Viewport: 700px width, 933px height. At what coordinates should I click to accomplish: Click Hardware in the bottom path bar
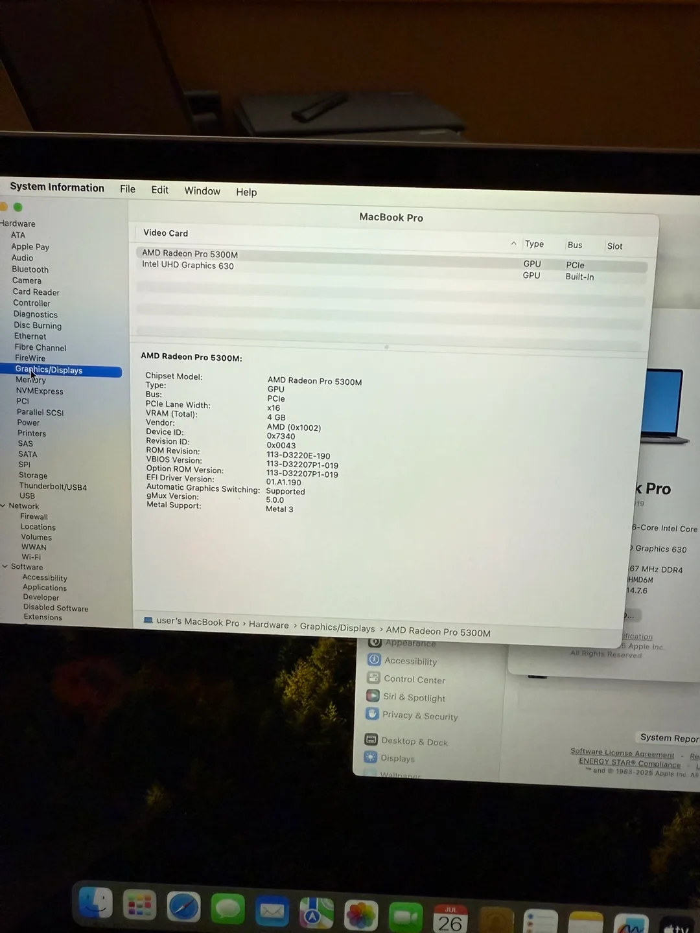click(x=268, y=625)
